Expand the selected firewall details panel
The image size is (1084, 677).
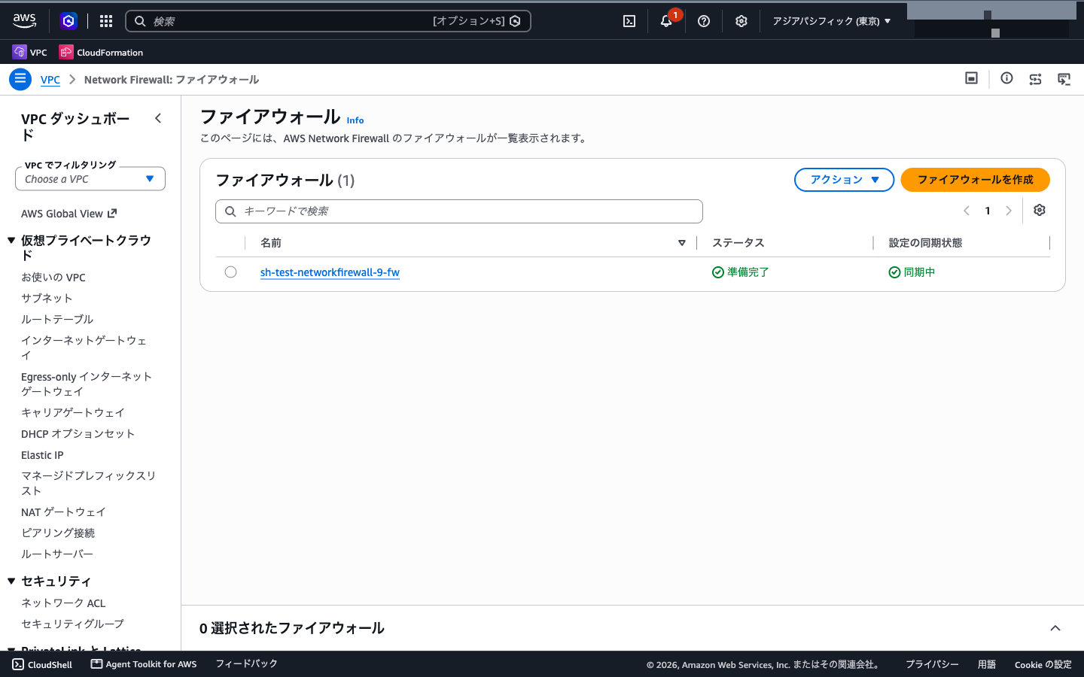coord(1055,628)
